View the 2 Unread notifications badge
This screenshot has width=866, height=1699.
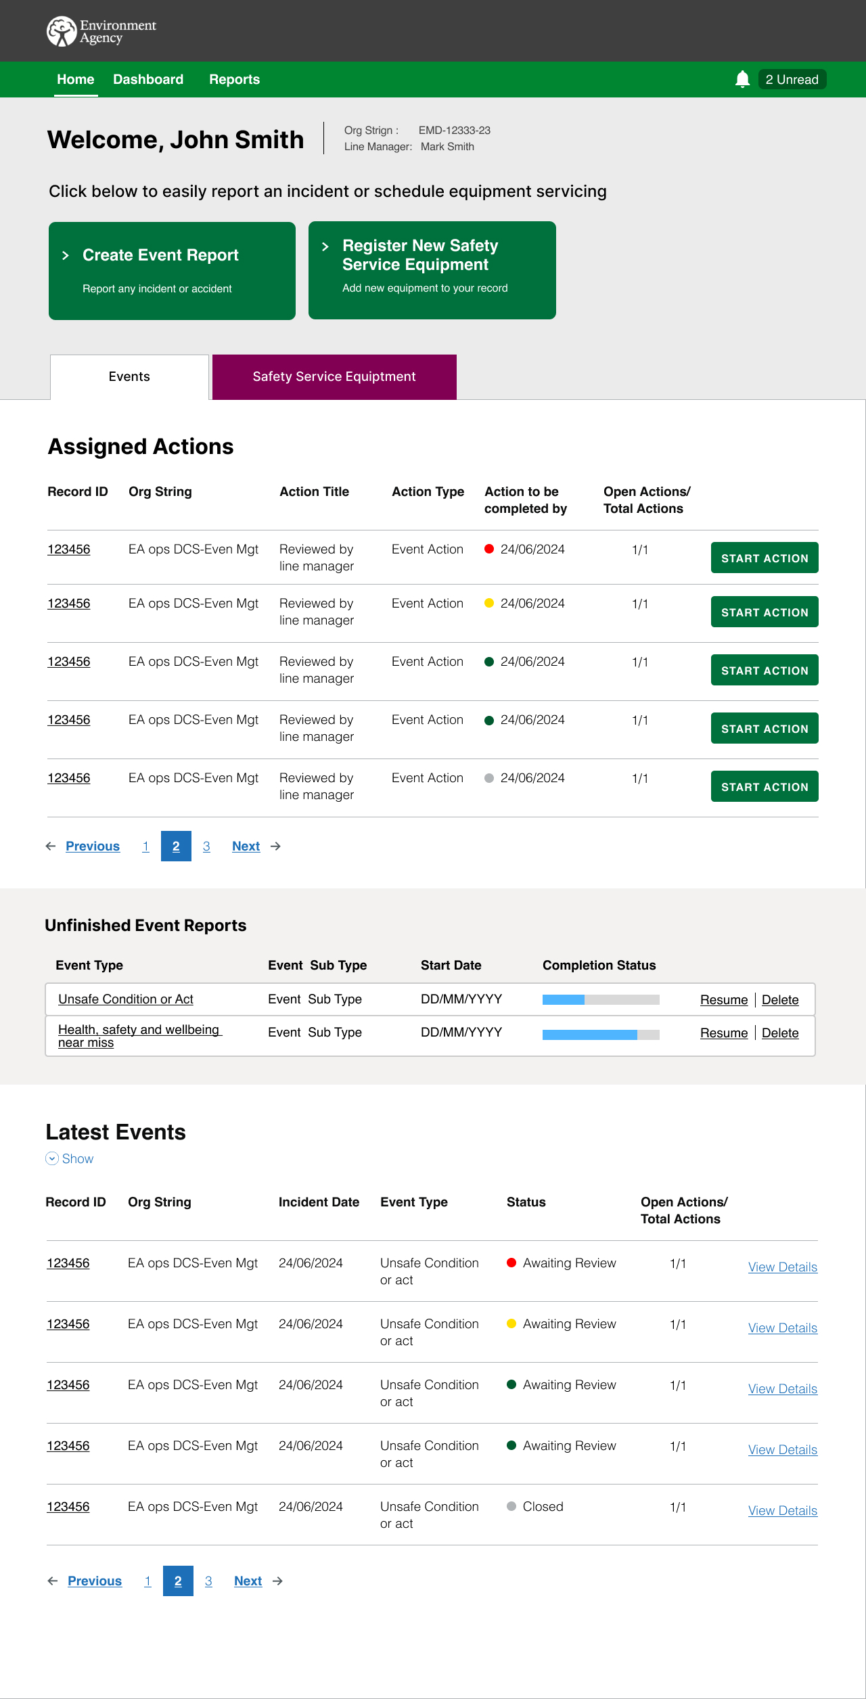click(792, 79)
